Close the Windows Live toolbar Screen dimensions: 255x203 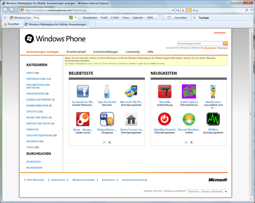coord(5,18)
